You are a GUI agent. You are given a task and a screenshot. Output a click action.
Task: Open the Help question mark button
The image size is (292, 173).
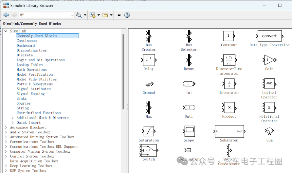127,15
